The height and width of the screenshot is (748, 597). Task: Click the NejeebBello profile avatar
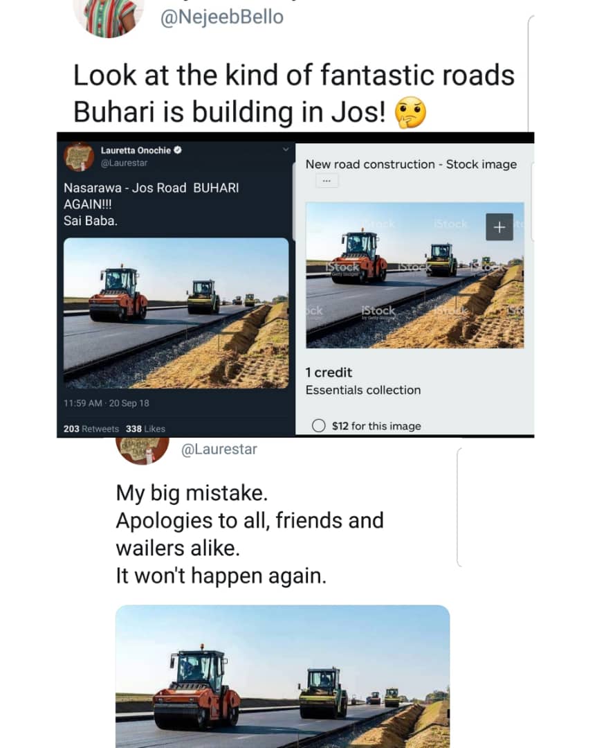108,17
